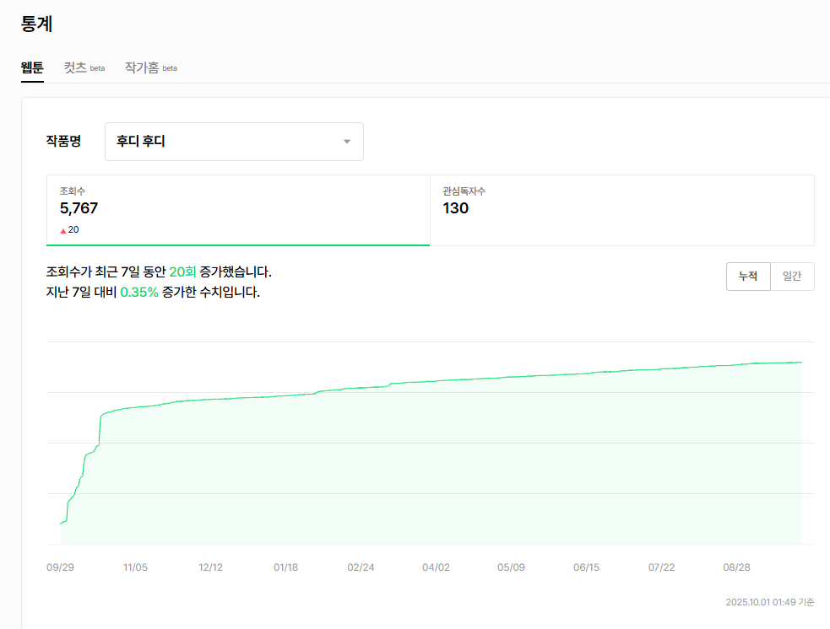Open the 후디 후디 work selector
This screenshot has width=830, height=629.
coord(220,142)
